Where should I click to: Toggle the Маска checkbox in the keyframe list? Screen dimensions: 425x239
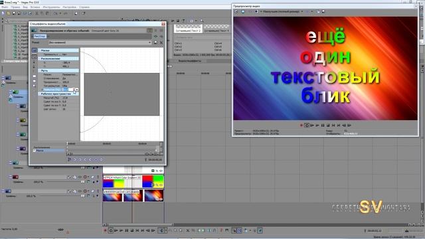[35, 151]
